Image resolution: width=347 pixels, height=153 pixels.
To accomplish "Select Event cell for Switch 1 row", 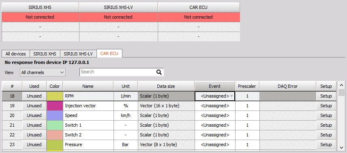I will pyautogui.click(x=215, y=125).
